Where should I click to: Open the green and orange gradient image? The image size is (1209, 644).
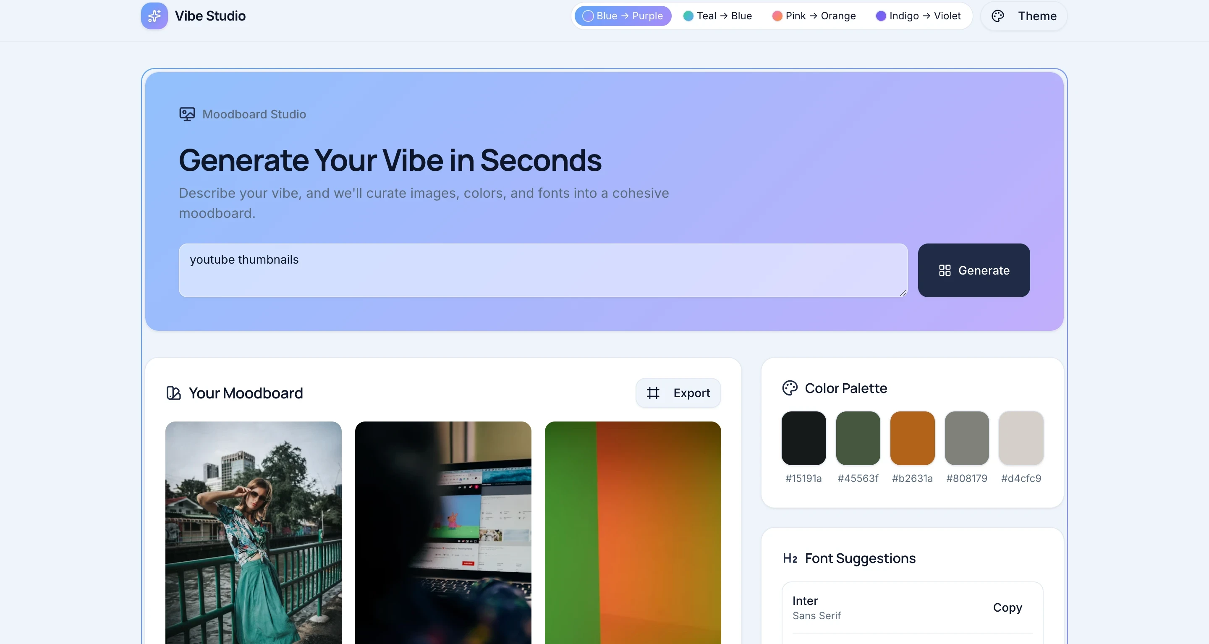pos(632,532)
